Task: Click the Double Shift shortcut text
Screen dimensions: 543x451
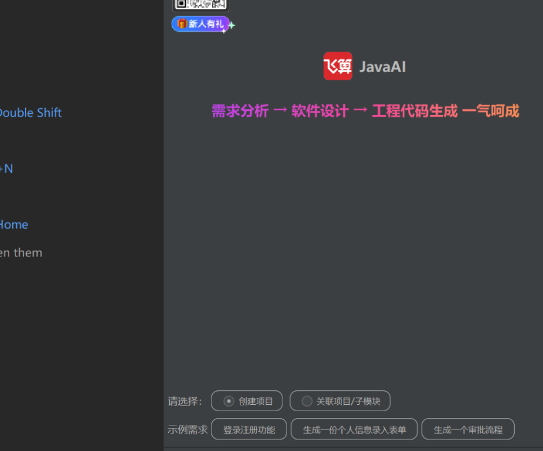Action: tap(31, 113)
